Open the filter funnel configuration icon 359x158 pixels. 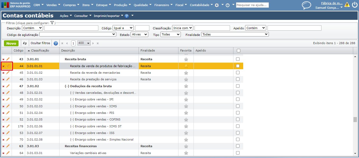point(52,23)
